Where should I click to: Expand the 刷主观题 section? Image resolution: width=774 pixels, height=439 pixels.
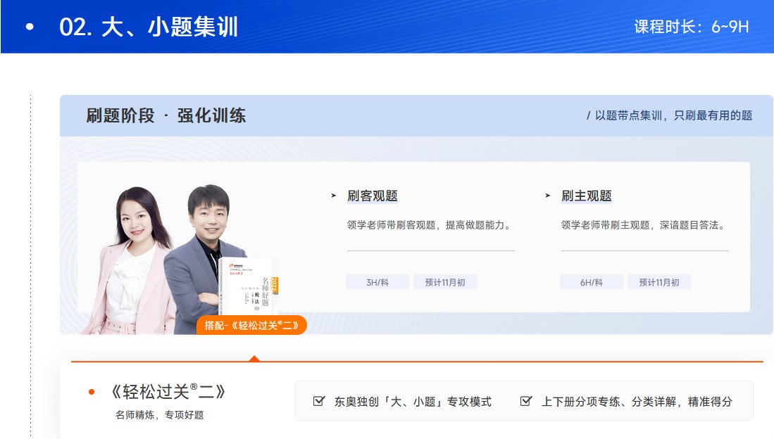click(x=586, y=194)
